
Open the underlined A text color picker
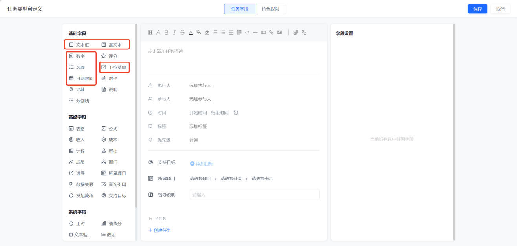[191, 33]
